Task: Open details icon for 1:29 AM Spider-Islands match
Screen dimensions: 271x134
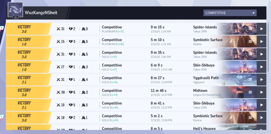Action: [x=250, y=29]
